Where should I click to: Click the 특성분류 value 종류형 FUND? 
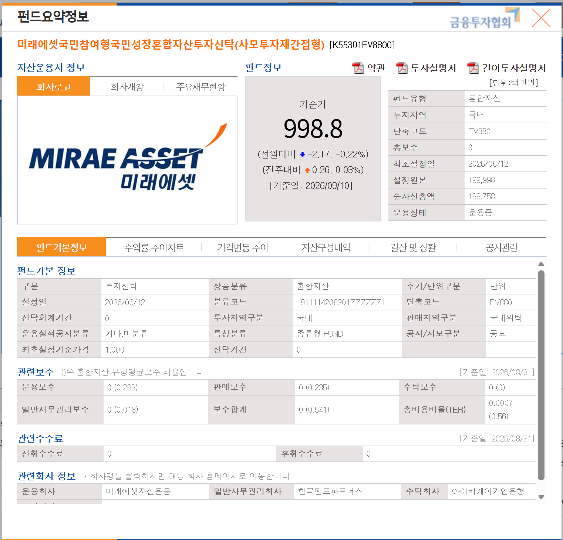tap(320, 334)
